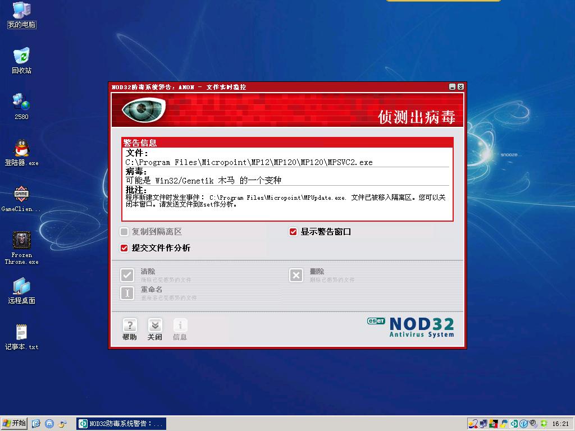Click the 重命名 rename action icon
Screen dimensions: 575x431
click(127, 293)
